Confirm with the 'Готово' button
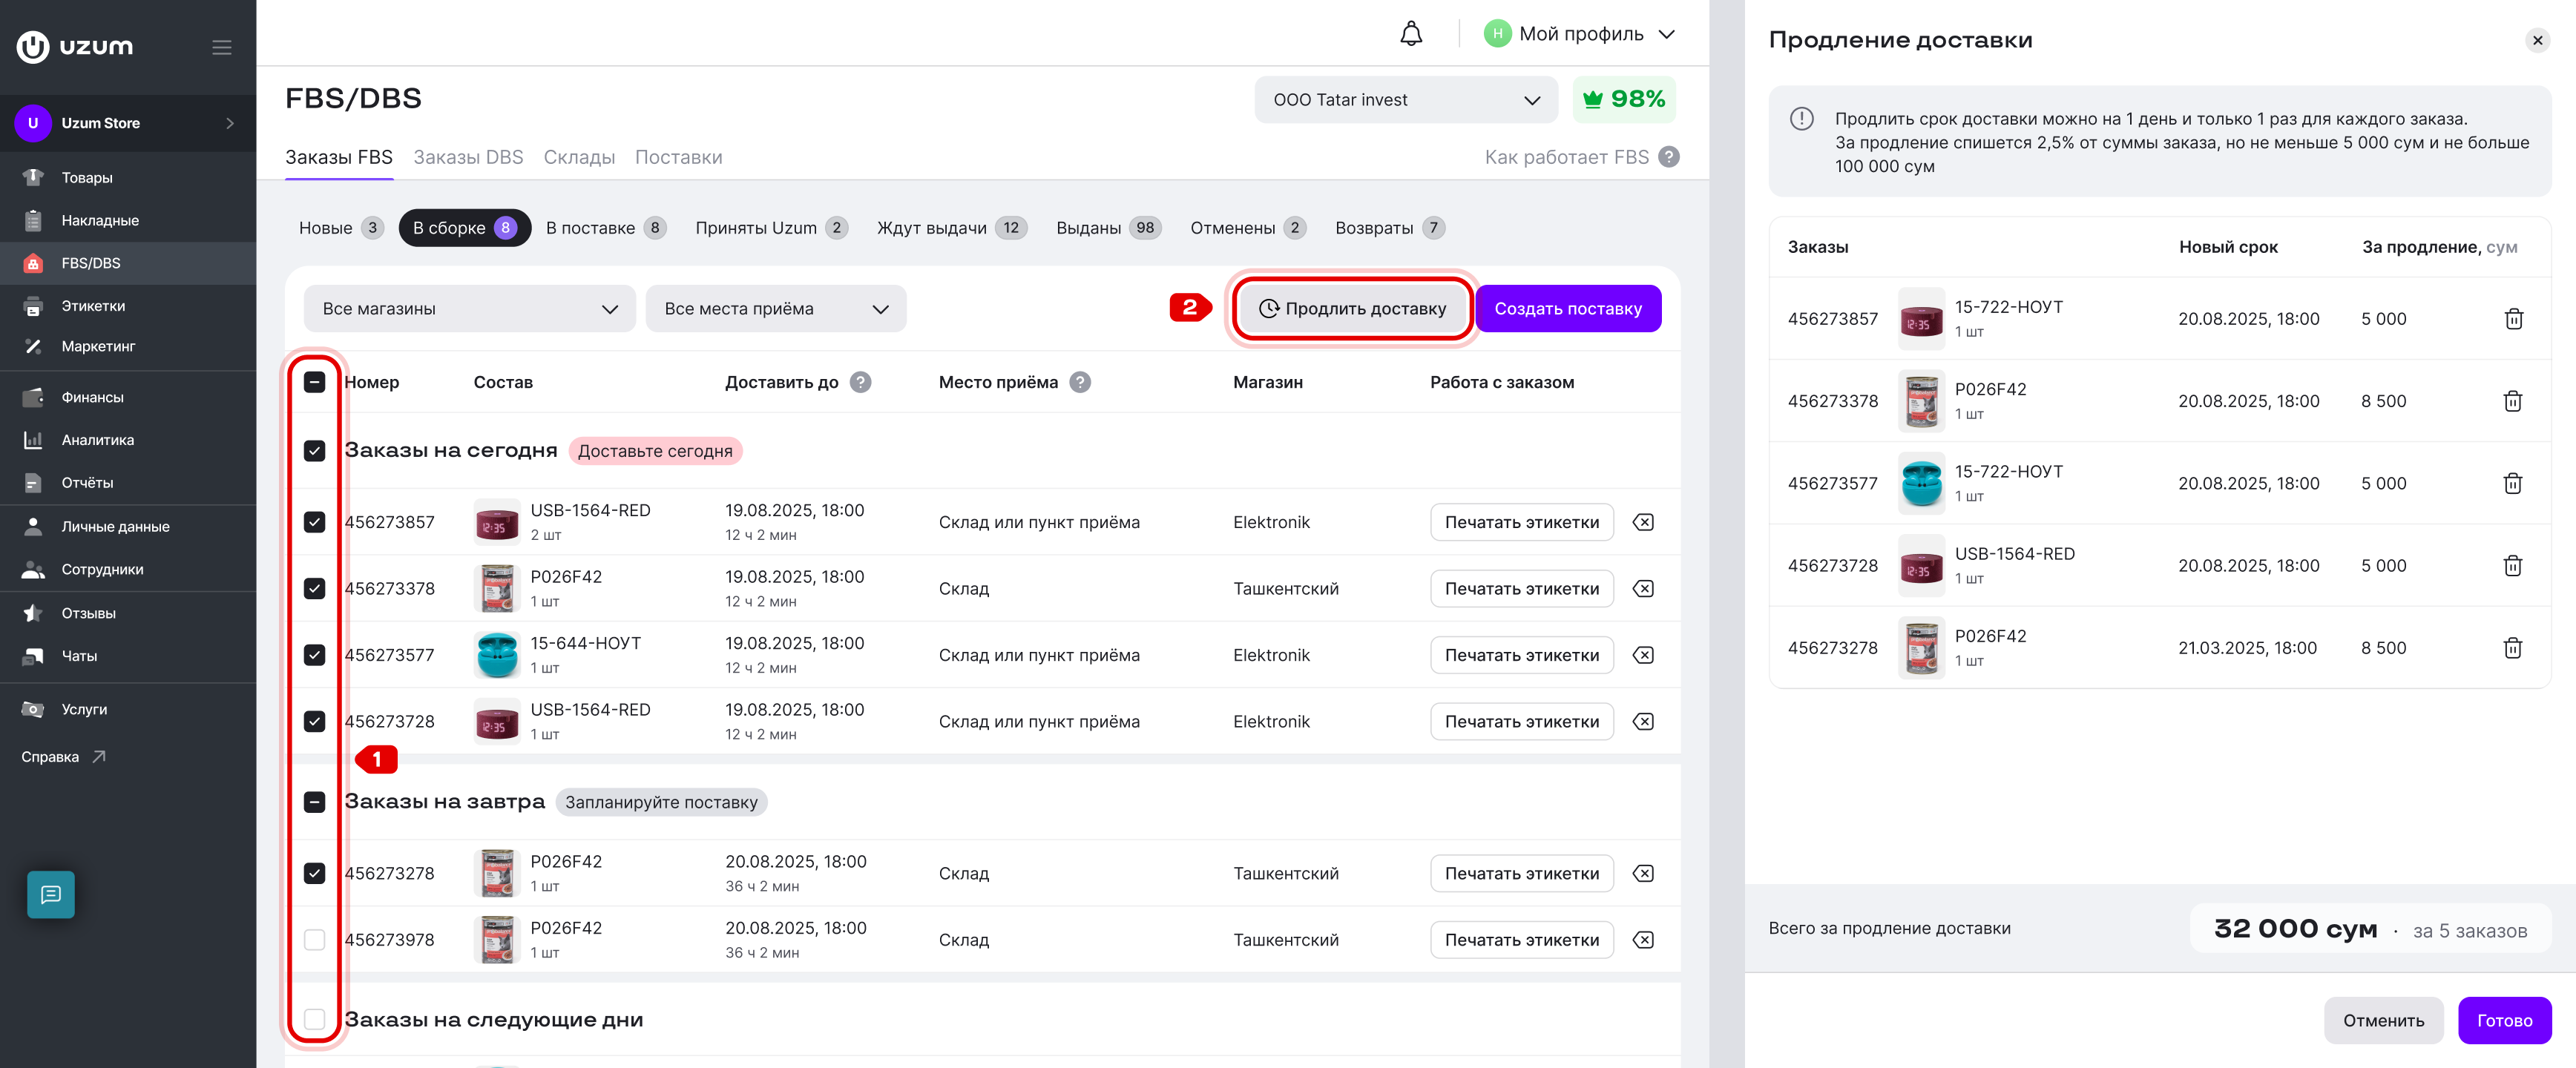This screenshot has height=1068, width=2576. [x=2504, y=1020]
